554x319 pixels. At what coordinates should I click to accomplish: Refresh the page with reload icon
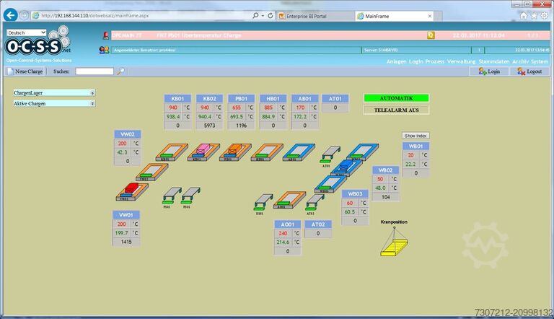click(x=271, y=16)
